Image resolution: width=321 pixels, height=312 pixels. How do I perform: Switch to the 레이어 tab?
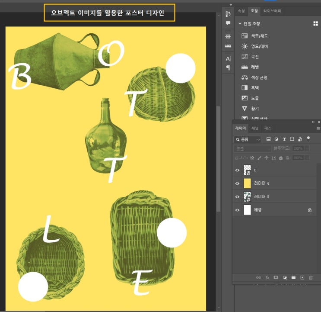(x=240, y=129)
